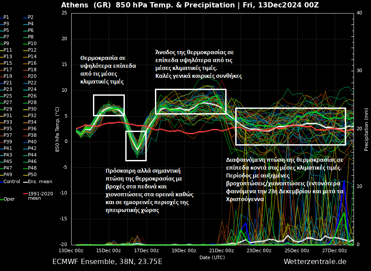Select the P39 legend entry
Image resolution: width=371 pixels, height=271 pixels.
pos(6,142)
